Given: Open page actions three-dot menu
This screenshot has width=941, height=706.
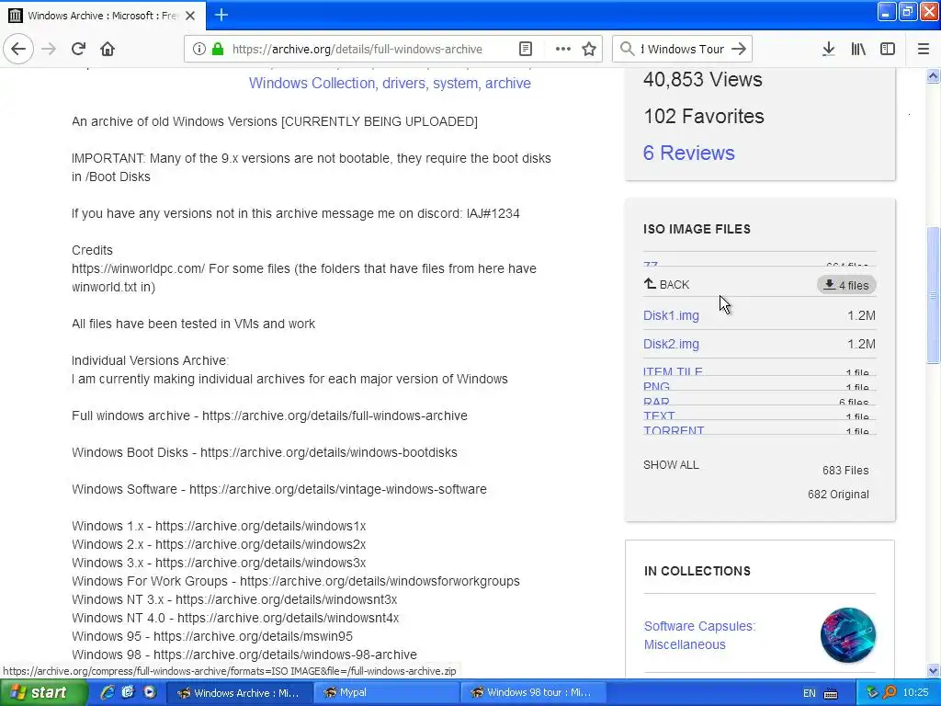Looking at the screenshot, I should pyautogui.click(x=562, y=50).
